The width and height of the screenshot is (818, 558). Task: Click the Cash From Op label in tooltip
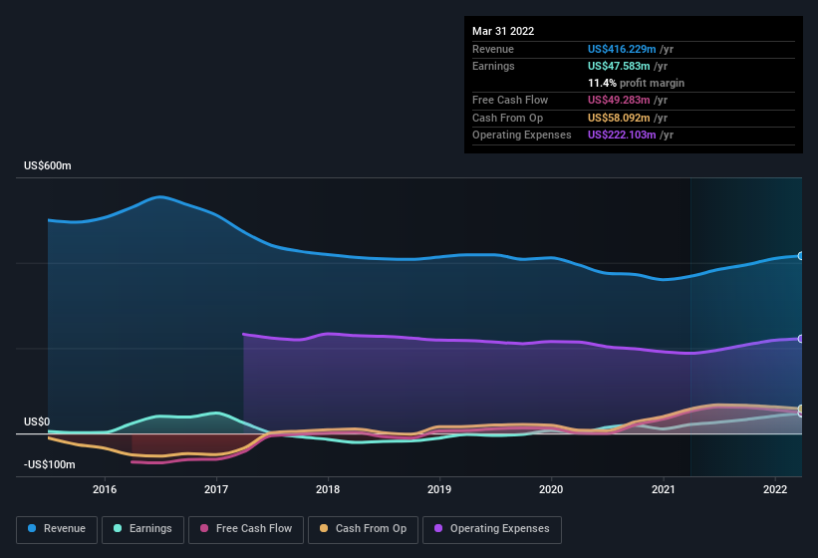point(507,118)
